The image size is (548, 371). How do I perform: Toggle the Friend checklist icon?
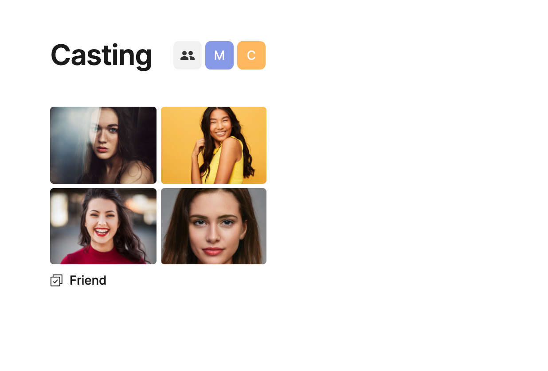pos(56,281)
